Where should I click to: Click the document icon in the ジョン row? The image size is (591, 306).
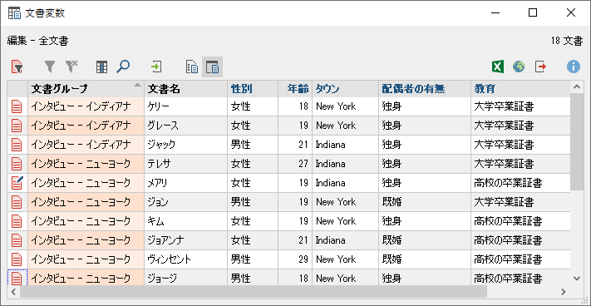pos(17,202)
